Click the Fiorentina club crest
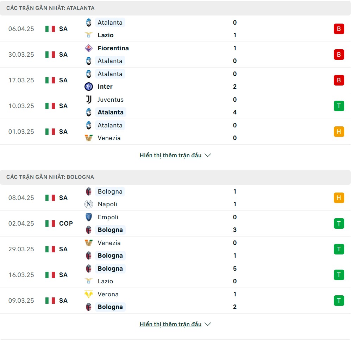The image size is (351, 340). pyautogui.click(x=89, y=48)
